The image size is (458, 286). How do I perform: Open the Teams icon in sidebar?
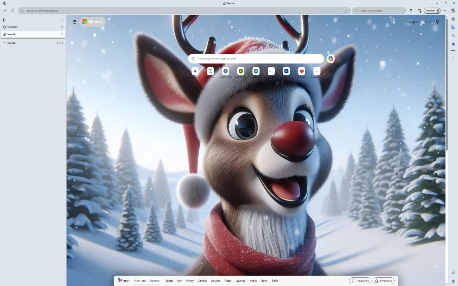(x=453, y=44)
